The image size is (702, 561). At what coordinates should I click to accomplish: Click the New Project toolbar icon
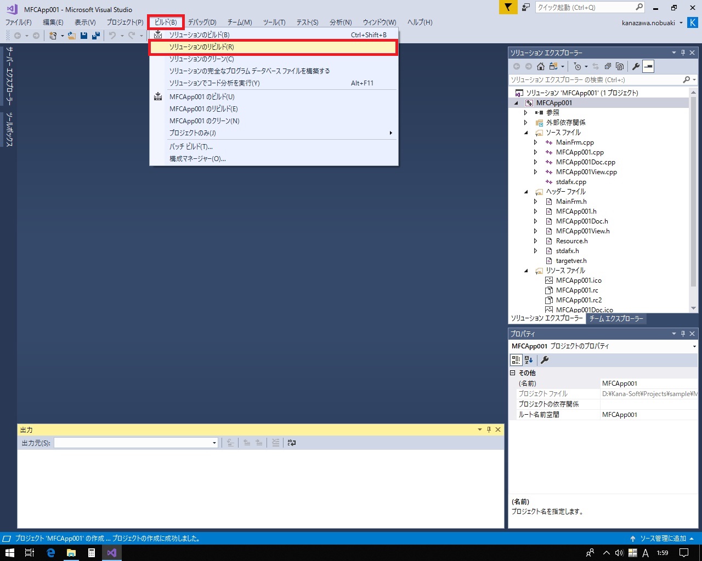53,36
